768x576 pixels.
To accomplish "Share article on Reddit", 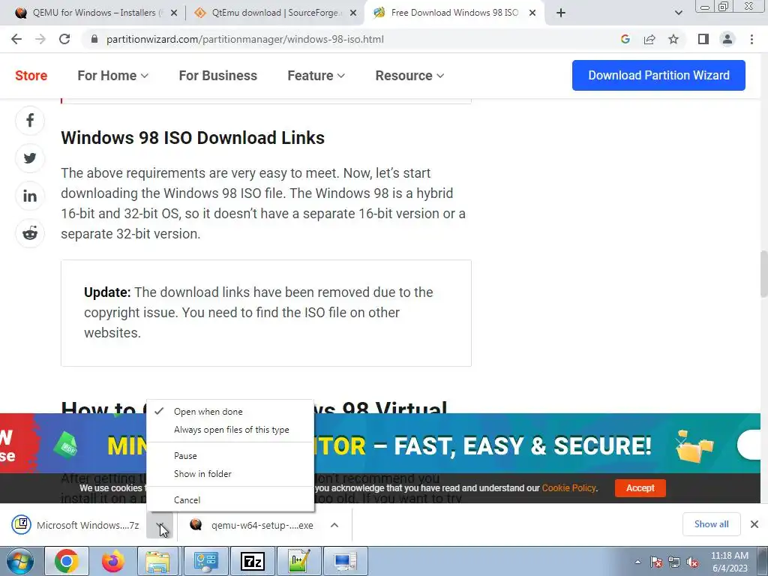I will pos(30,233).
